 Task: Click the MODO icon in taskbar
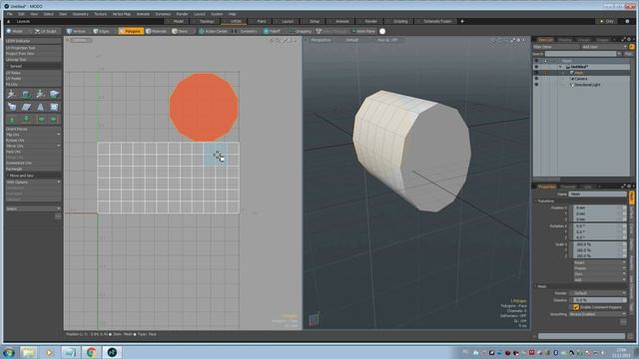(112, 352)
